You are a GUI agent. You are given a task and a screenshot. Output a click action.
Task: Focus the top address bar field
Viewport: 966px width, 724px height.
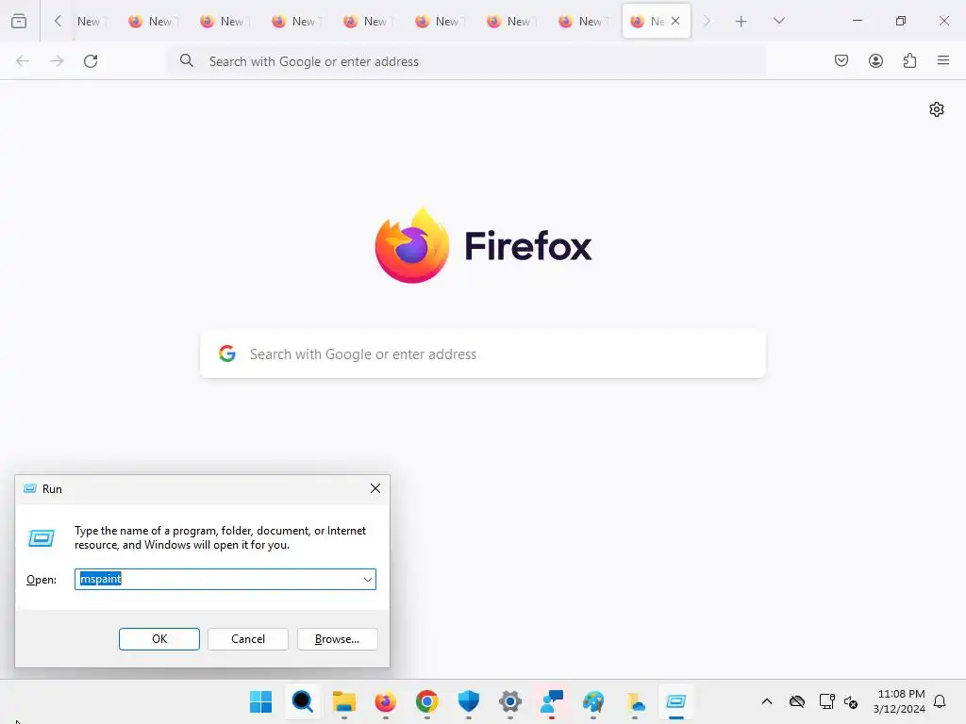click(466, 61)
